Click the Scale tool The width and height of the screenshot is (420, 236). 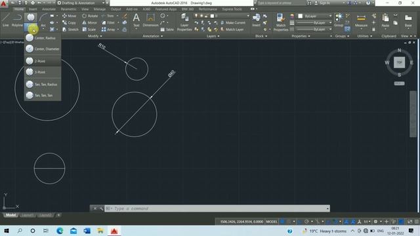(x=89, y=29)
